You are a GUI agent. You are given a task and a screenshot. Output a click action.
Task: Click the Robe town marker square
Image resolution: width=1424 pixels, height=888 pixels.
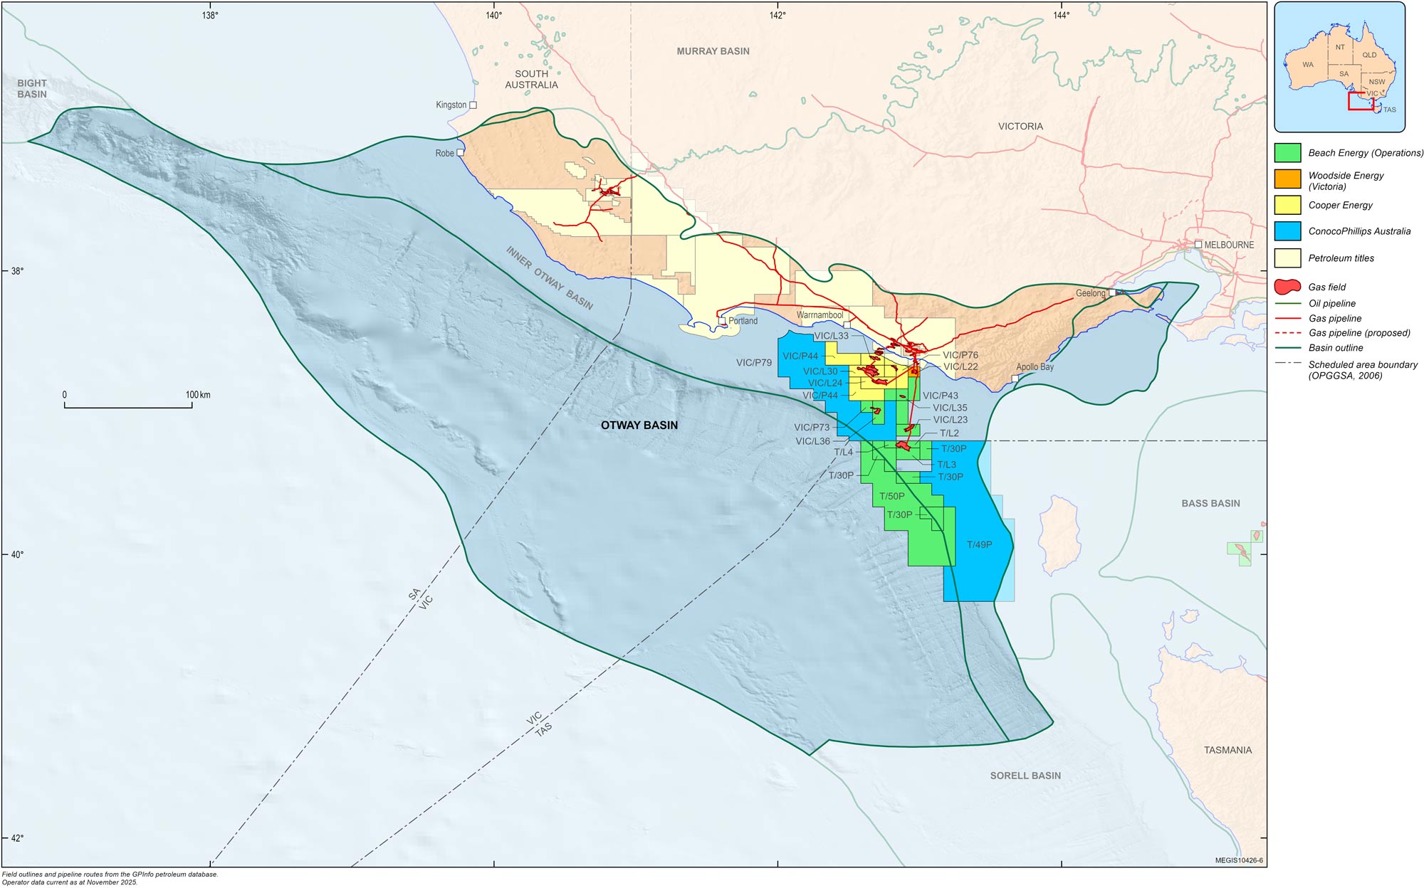coord(461,152)
